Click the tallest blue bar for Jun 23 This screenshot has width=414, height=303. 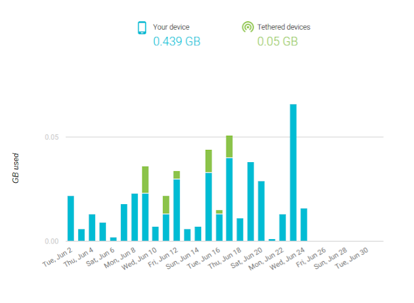(293, 172)
